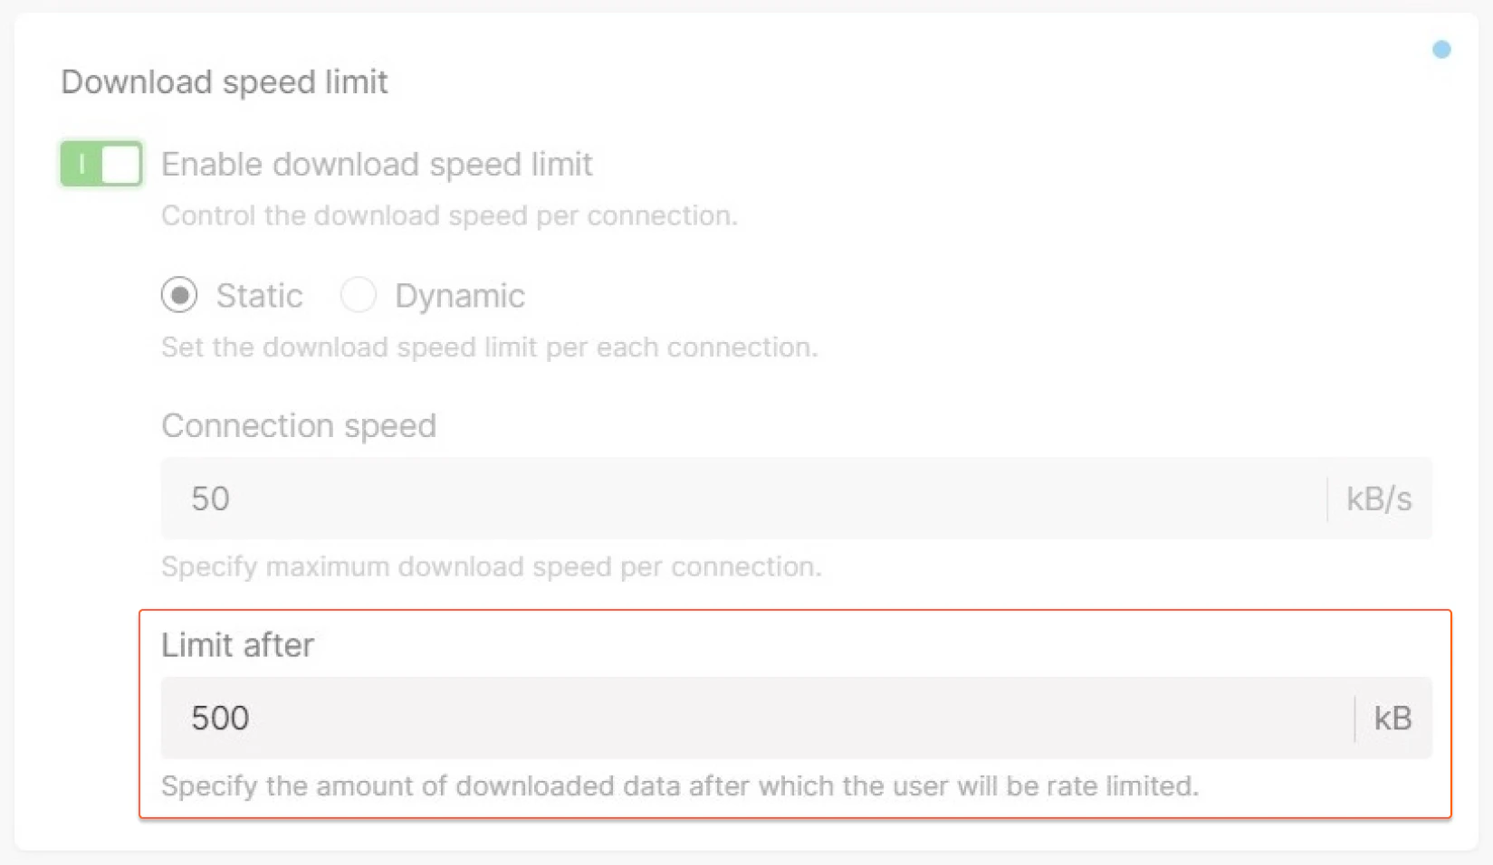The width and height of the screenshot is (1493, 865).
Task: Click the Limit after section label
Action: [x=237, y=645]
